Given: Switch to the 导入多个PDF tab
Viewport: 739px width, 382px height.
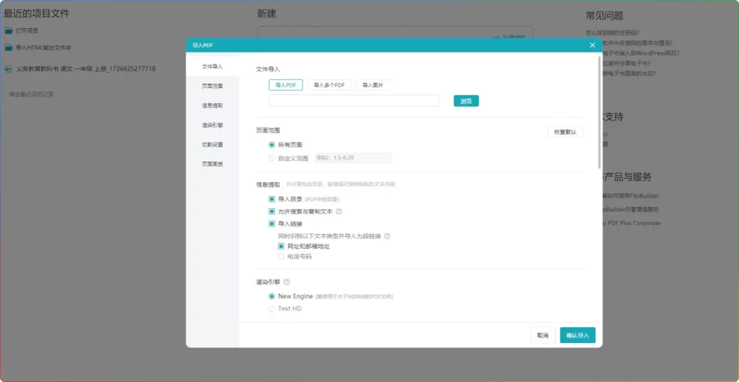Looking at the screenshot, I should (x=329, y=85).
